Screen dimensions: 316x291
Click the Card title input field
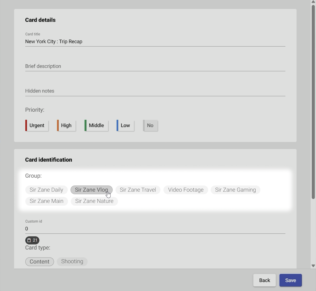point(155,41)
